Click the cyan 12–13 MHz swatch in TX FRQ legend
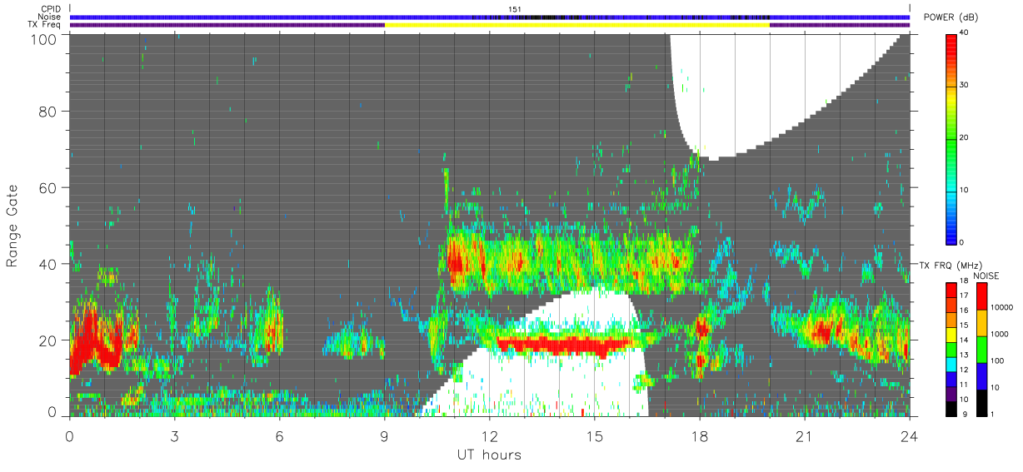 coord(951,364)
